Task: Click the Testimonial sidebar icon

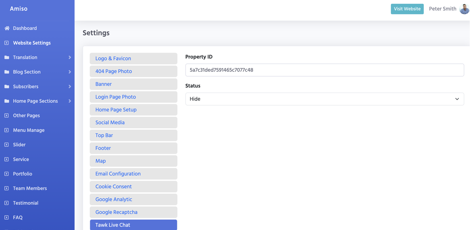Action: coord(7,203)
